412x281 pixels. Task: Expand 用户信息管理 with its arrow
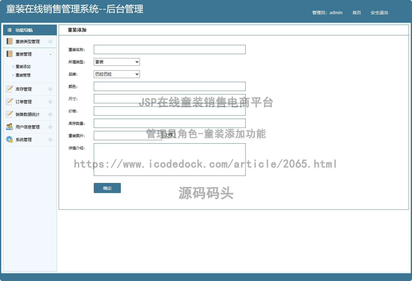tap(50, 127)
